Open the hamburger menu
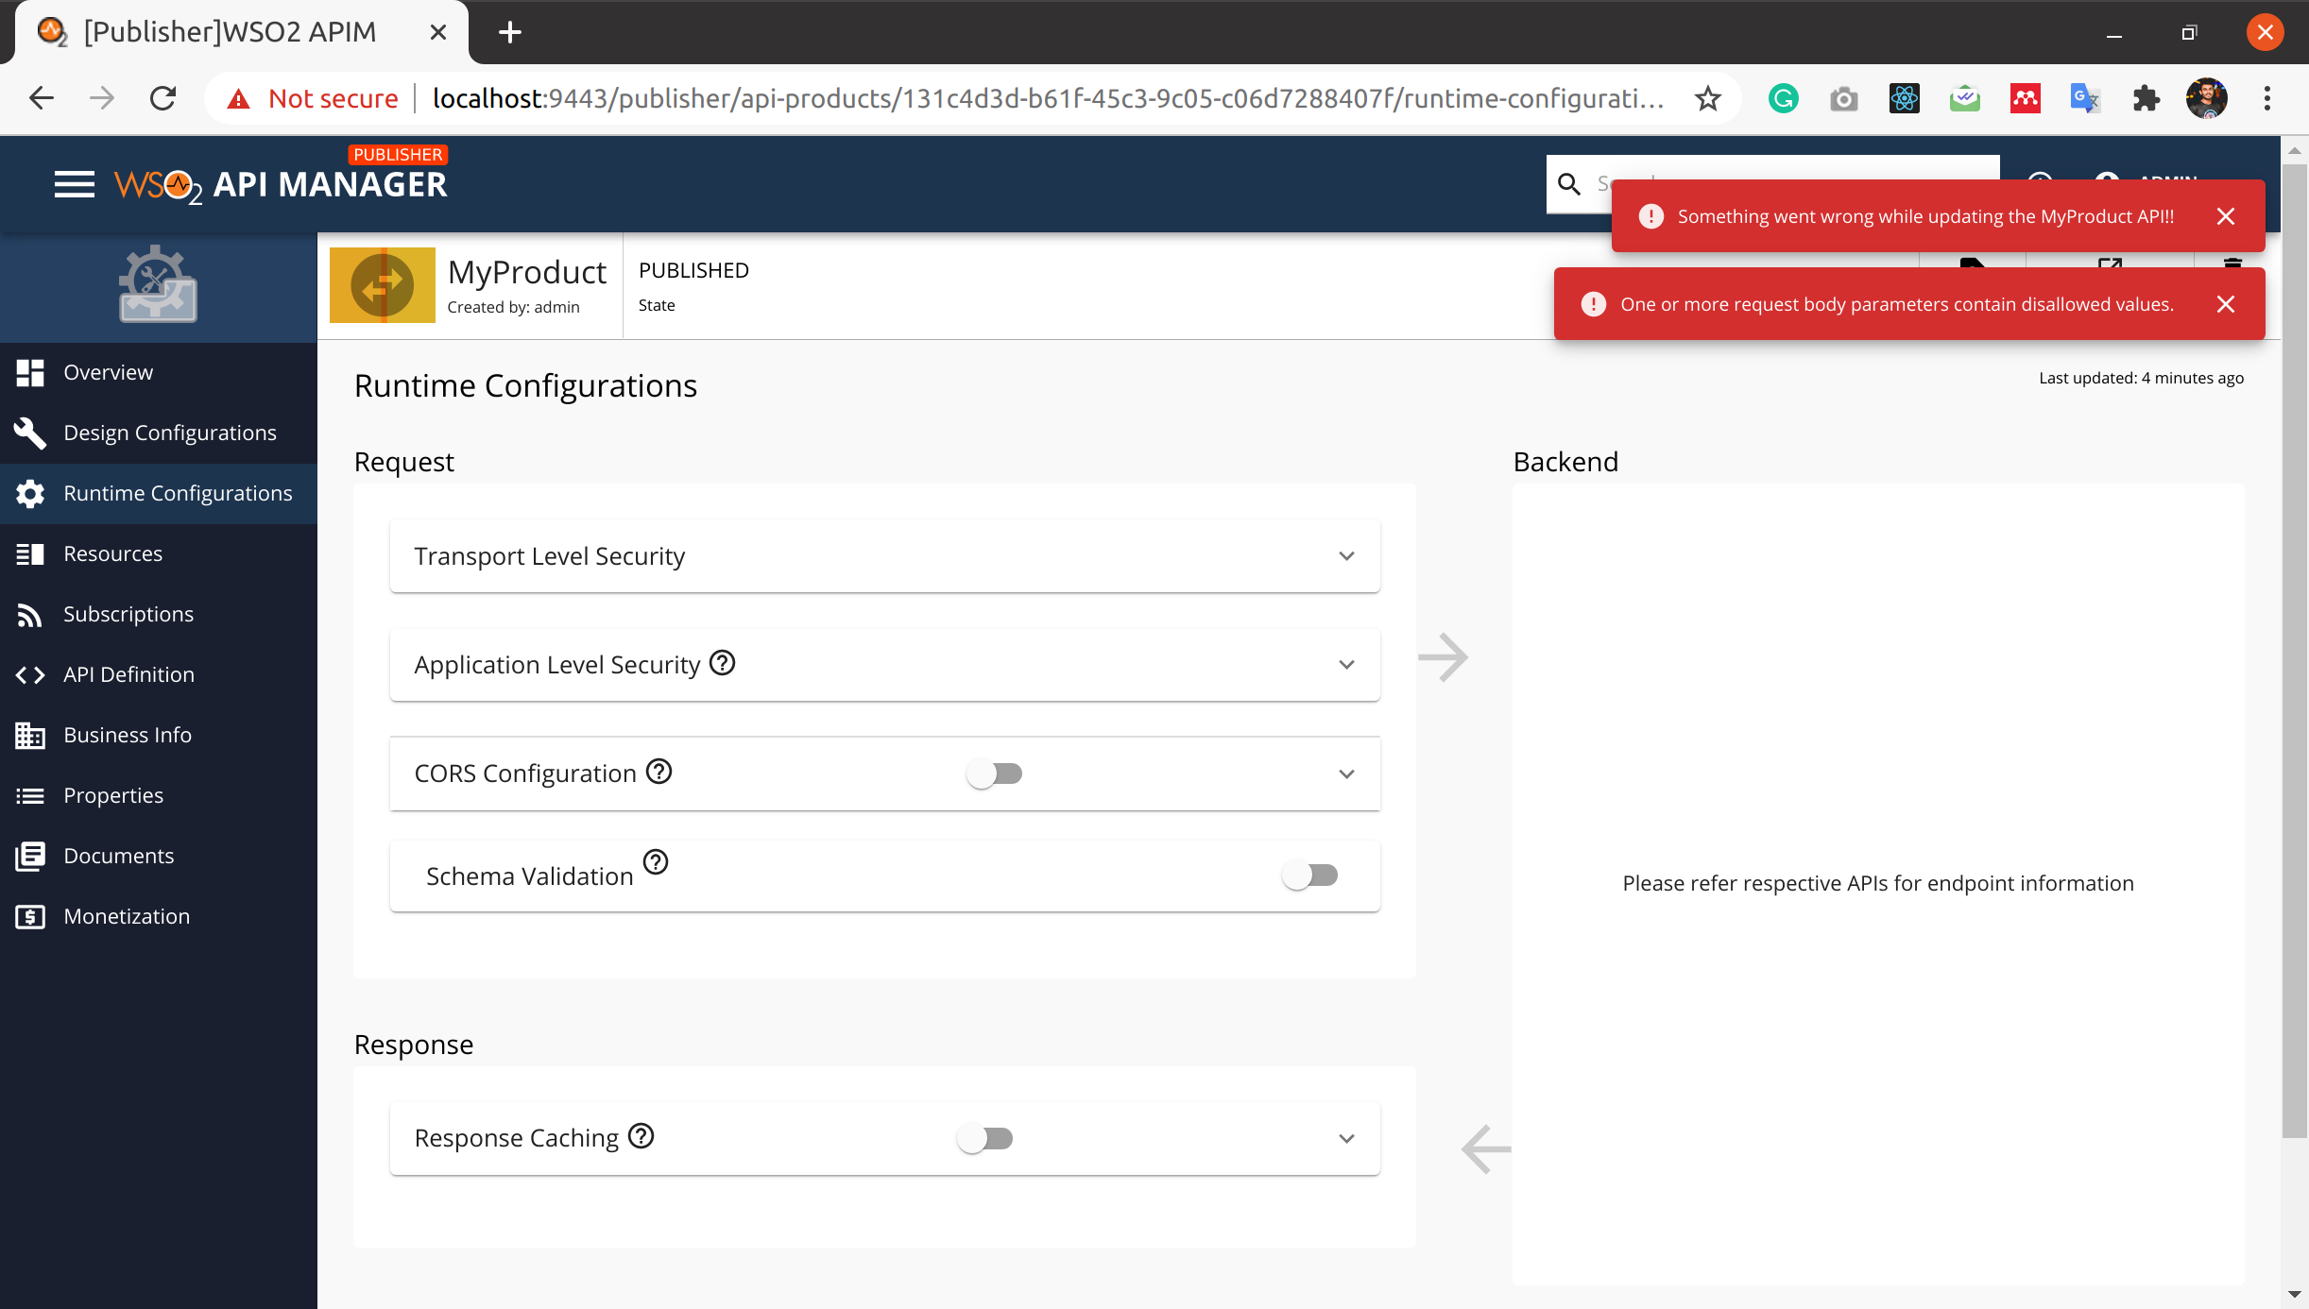 pyautogui.click(x=74, y=184)
